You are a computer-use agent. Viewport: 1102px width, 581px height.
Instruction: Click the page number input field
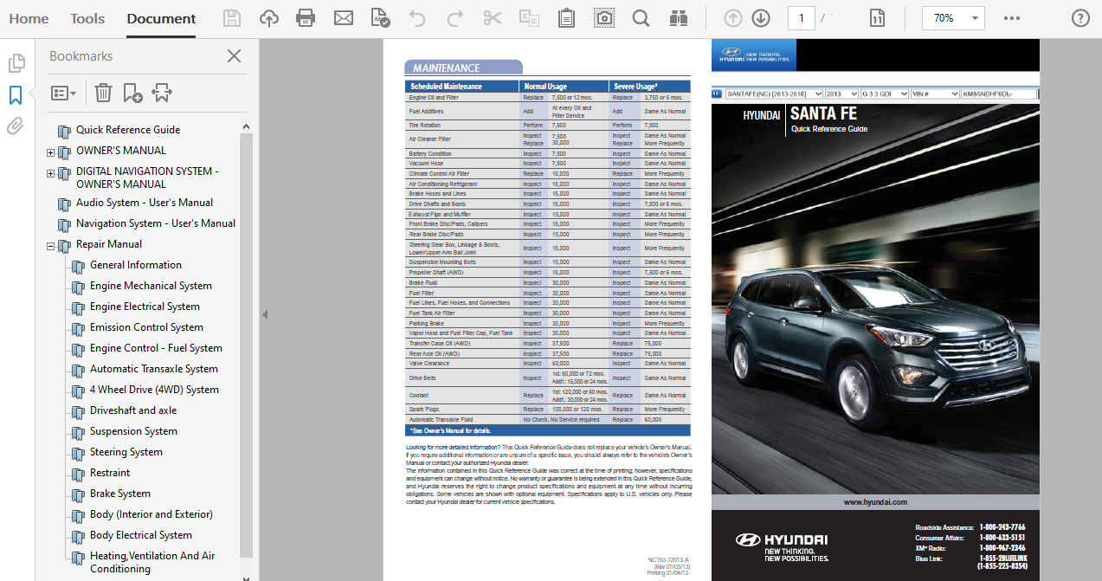(801, 18)
